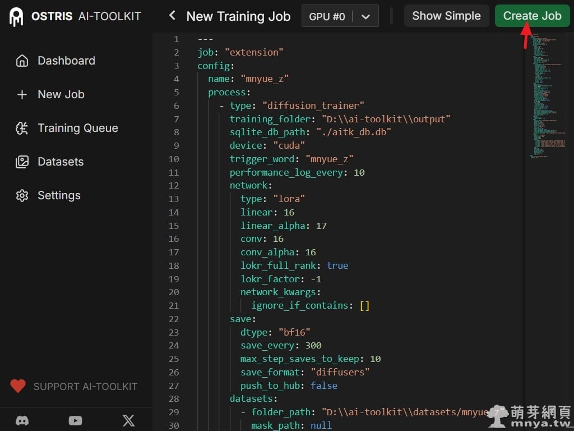Click the Discord icon in the sidebar footer
Screen dimensions: 574x431
click(x=22, y=420)
